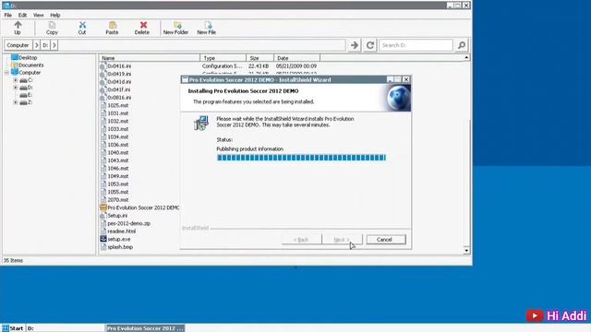Select drive E: in the tree
This screenshot has height=332, width=591.
pos(26,95)
